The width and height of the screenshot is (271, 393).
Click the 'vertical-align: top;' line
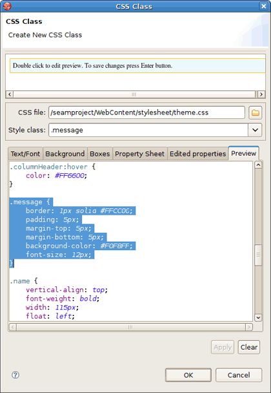[x=67, y=290]
